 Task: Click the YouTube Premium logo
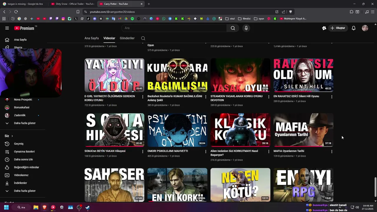click(x=24, y=28)
